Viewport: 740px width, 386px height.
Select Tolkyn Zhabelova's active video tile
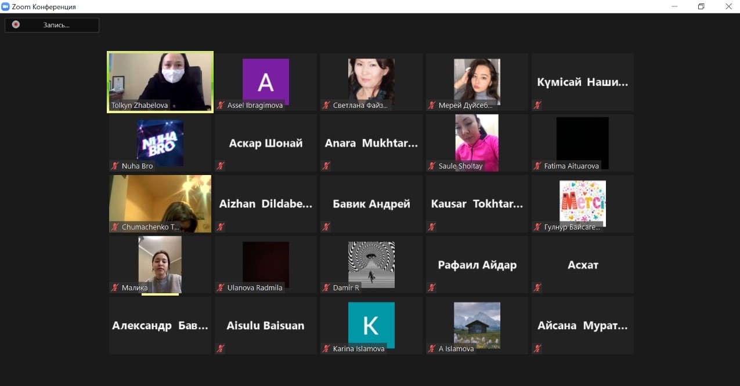[160, 82]
